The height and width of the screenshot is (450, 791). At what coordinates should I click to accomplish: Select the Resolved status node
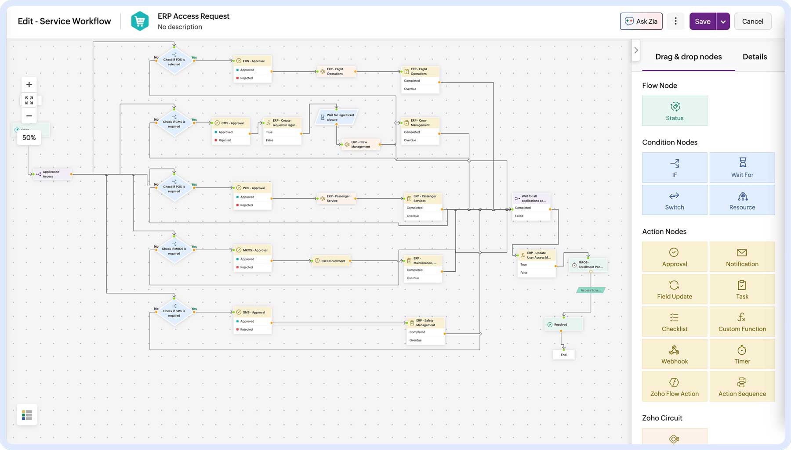(564, 324)
